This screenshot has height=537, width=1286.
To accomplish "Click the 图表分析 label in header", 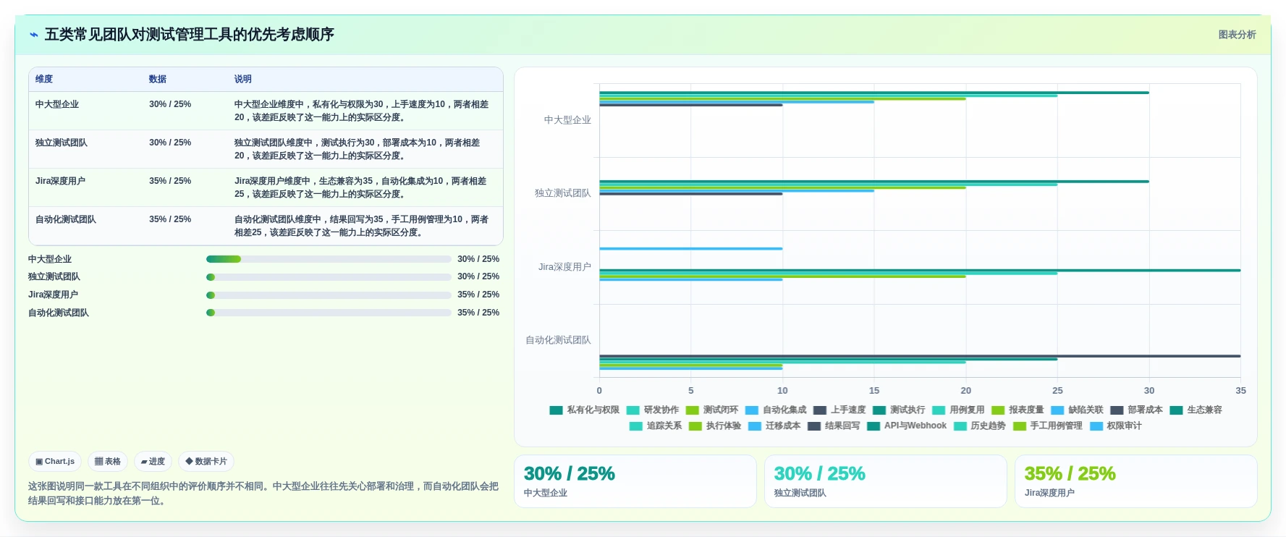I will coord(1237,35).
